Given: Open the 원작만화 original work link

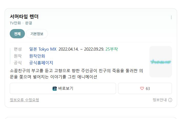Looking at the screenshot, I should point(37,56).
